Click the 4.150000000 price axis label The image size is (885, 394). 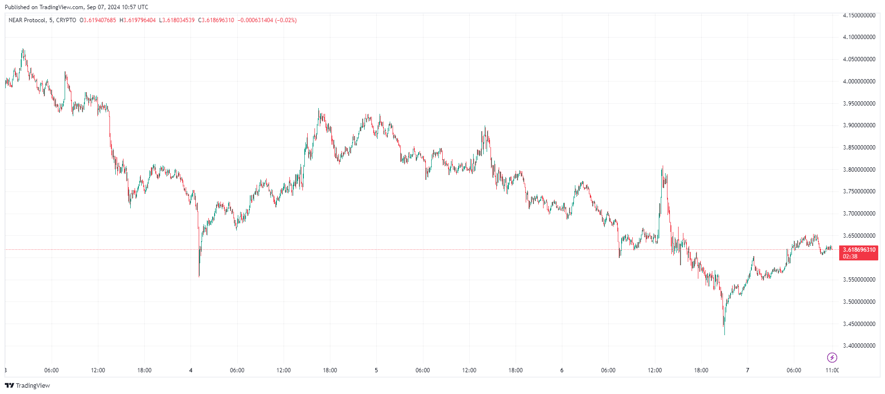(x=859, y=15)
